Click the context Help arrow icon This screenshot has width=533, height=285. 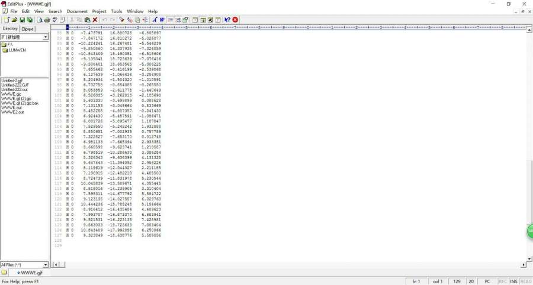227,20
